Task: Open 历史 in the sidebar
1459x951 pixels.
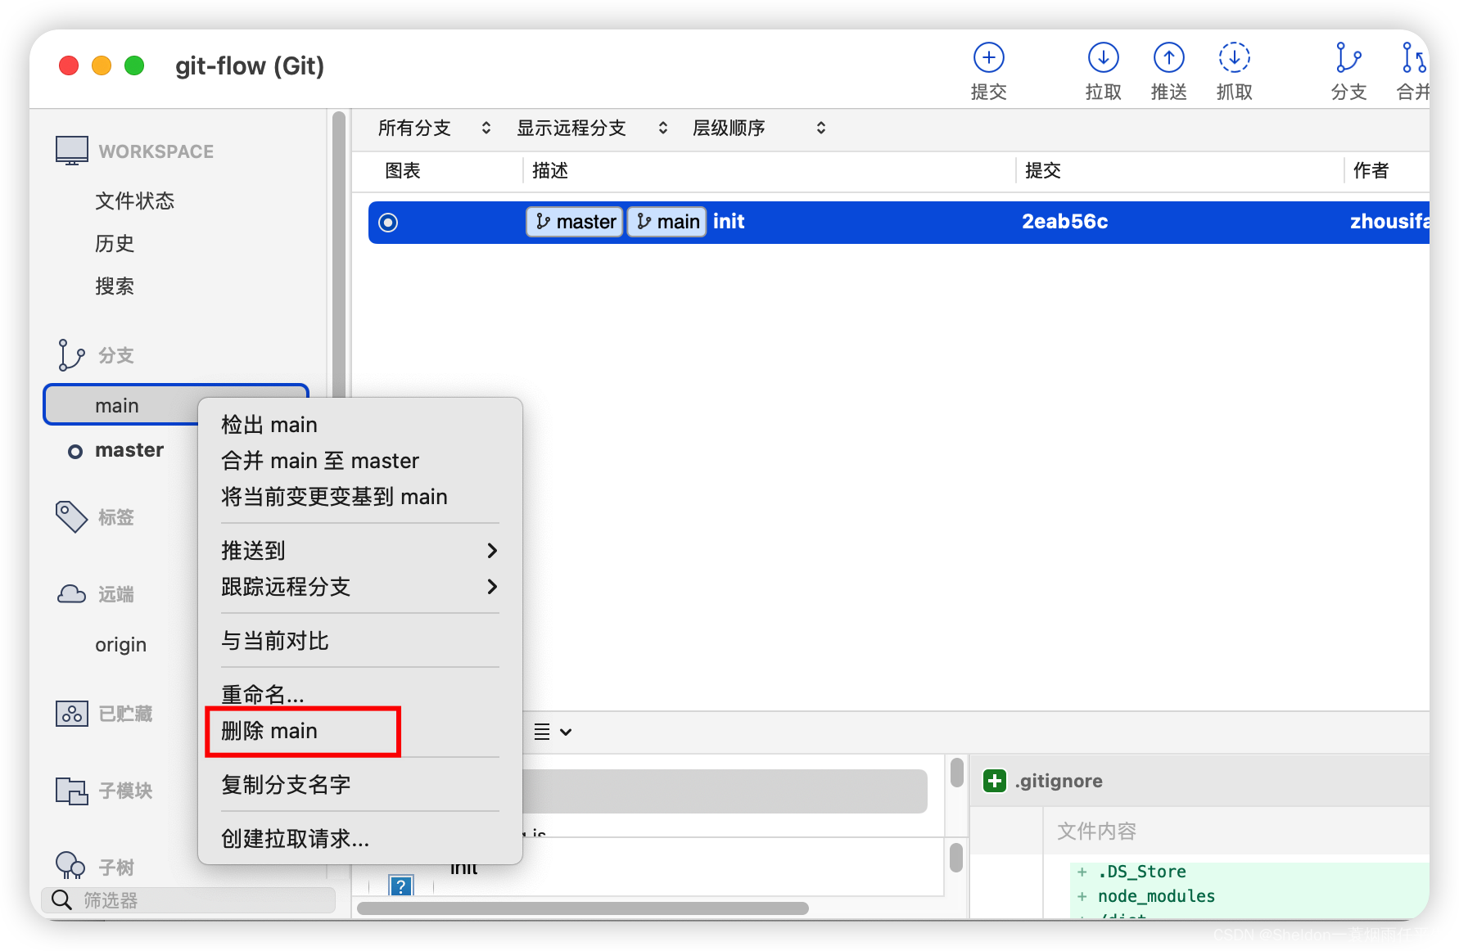Action: (x=115, y=243)
